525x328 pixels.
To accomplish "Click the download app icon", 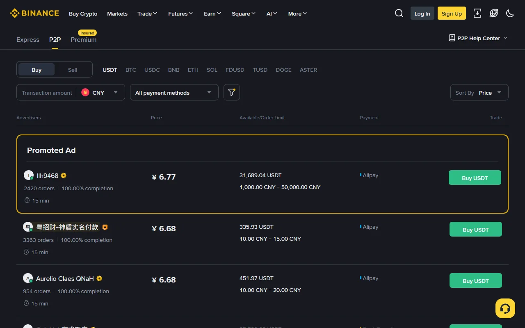I will (477, 13).
